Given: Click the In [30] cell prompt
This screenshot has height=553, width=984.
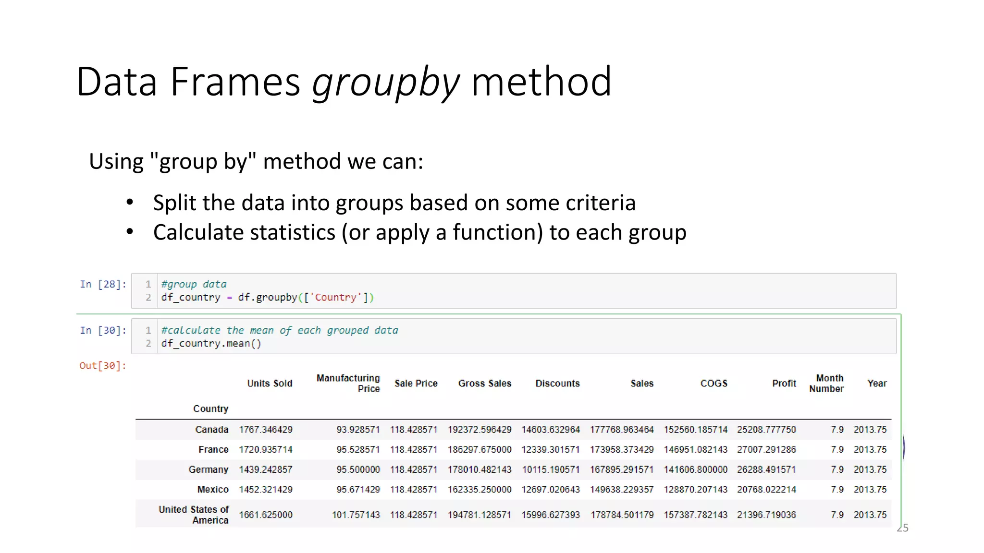Looking at the screenshot, I should coord(103,330).
